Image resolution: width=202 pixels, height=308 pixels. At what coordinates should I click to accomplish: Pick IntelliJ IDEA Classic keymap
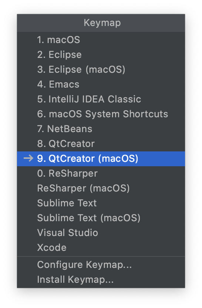(101, 99)
